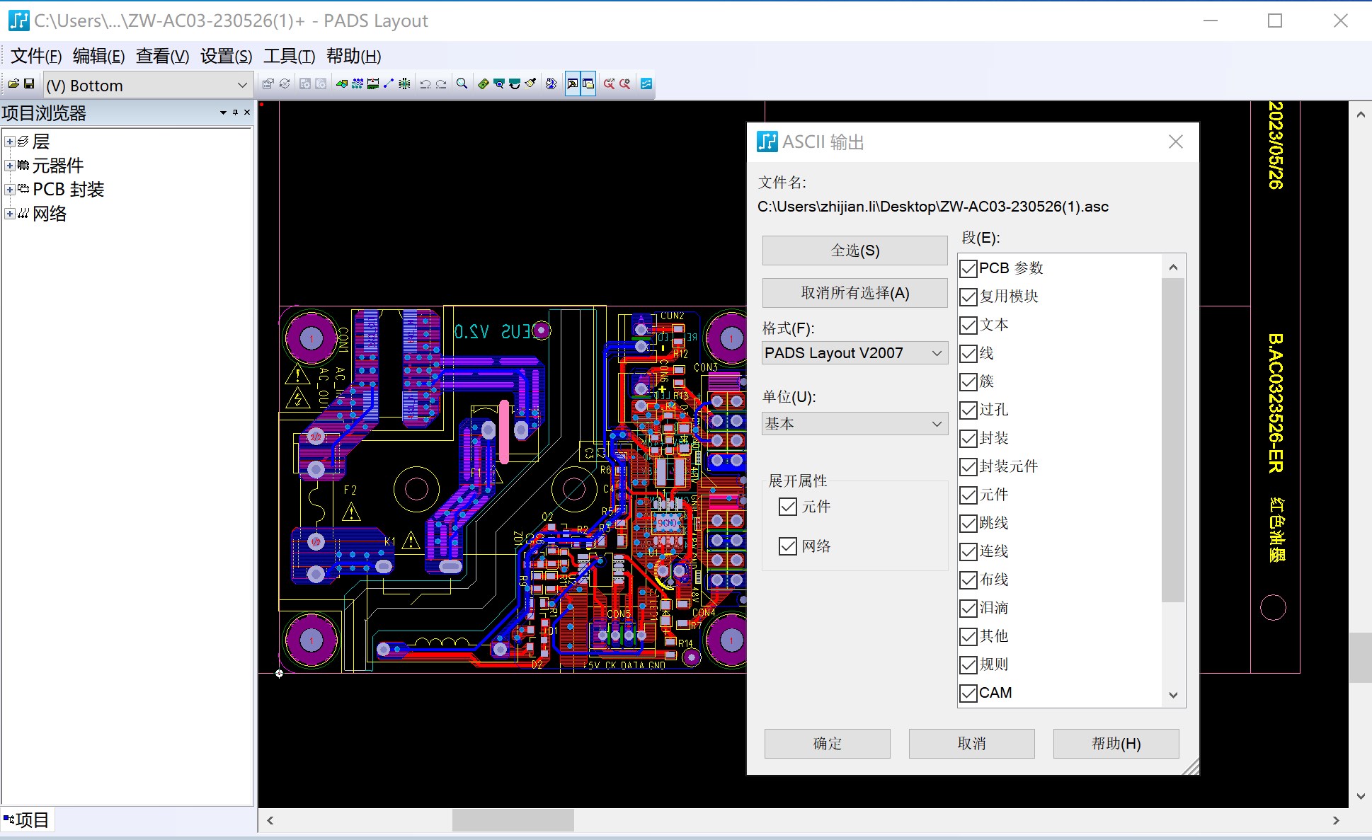The width and height of the screenshot is (1372, 840).
Task: Open the PADS Layout V2007 format dropdown
Action: [854, 353]
